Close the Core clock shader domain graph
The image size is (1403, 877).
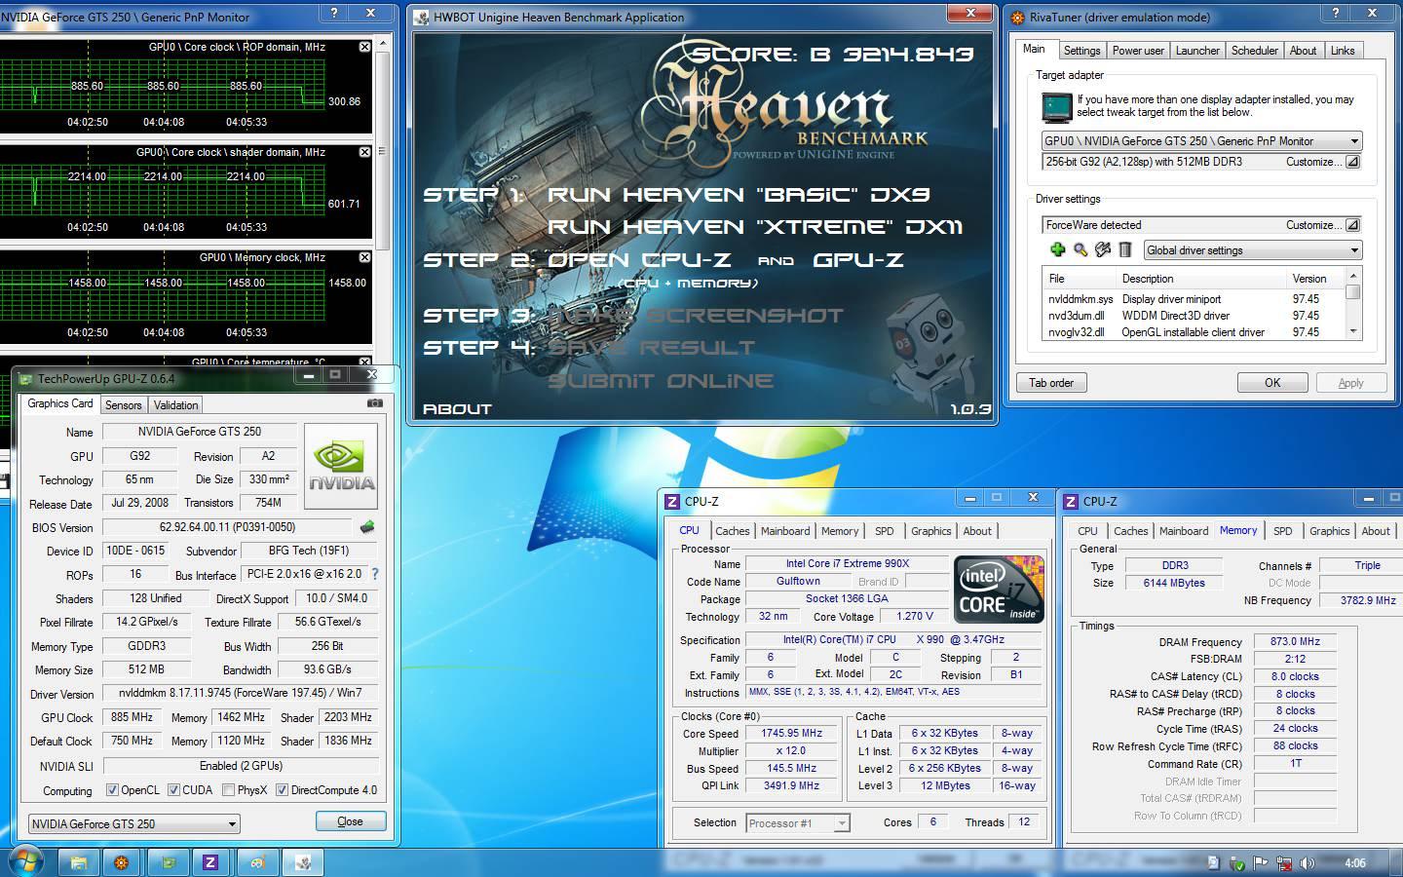364,152
